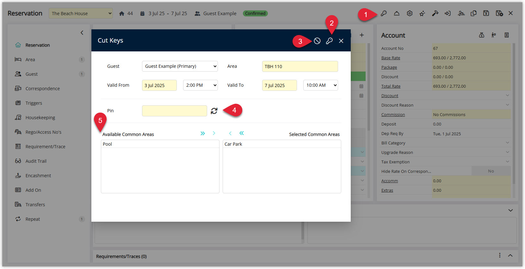Collapse the Requirements/Traces section

(x=510, y=255)
